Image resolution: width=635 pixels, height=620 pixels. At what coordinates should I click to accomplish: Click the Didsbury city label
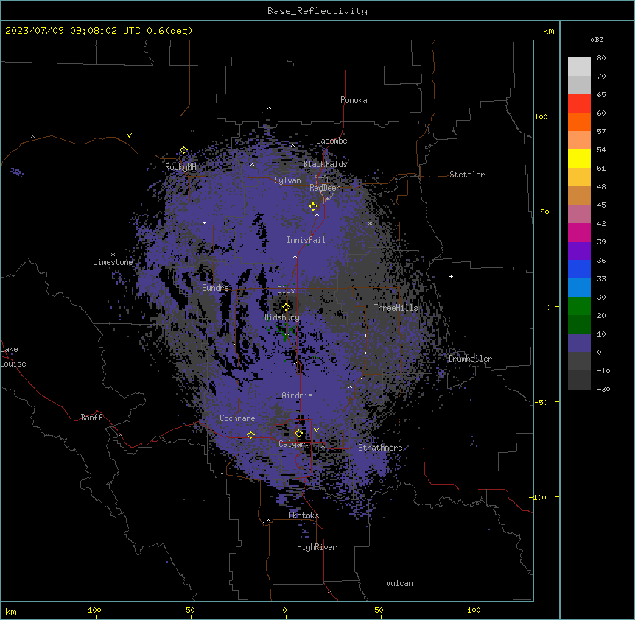[x=282, y=317]
